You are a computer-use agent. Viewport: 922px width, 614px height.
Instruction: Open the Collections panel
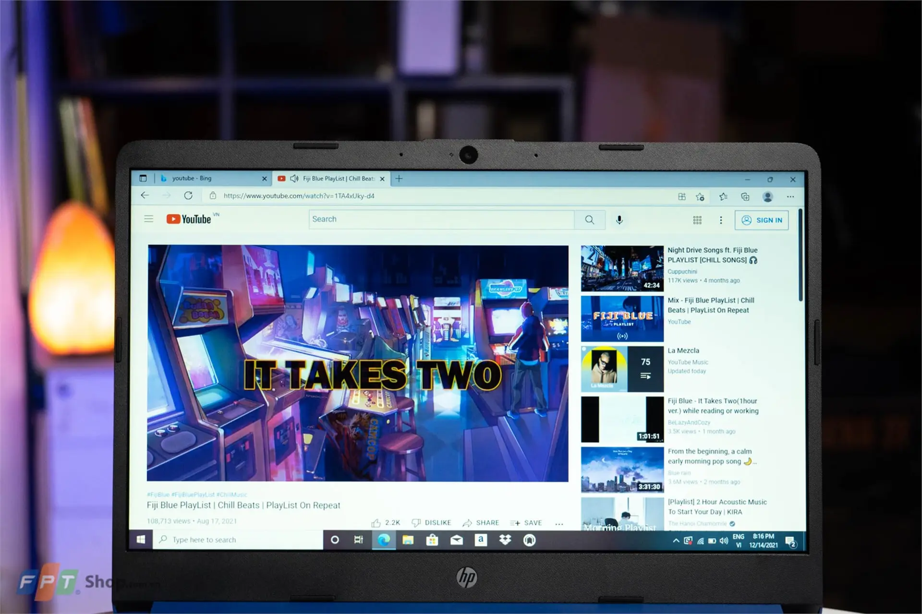[745, 196]
